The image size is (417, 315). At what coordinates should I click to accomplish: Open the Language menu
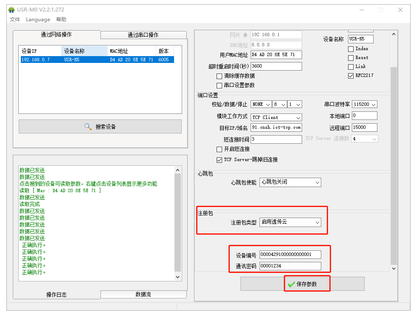(38, 20)
